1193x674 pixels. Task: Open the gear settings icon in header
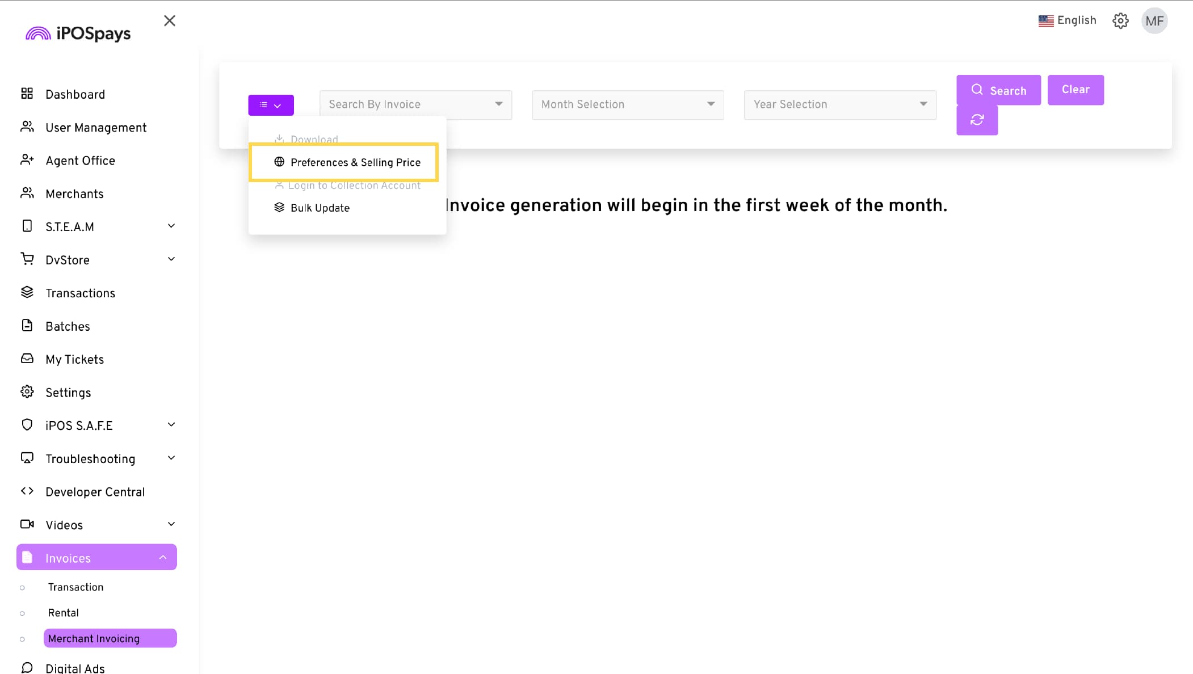(x=1120, y=21)
